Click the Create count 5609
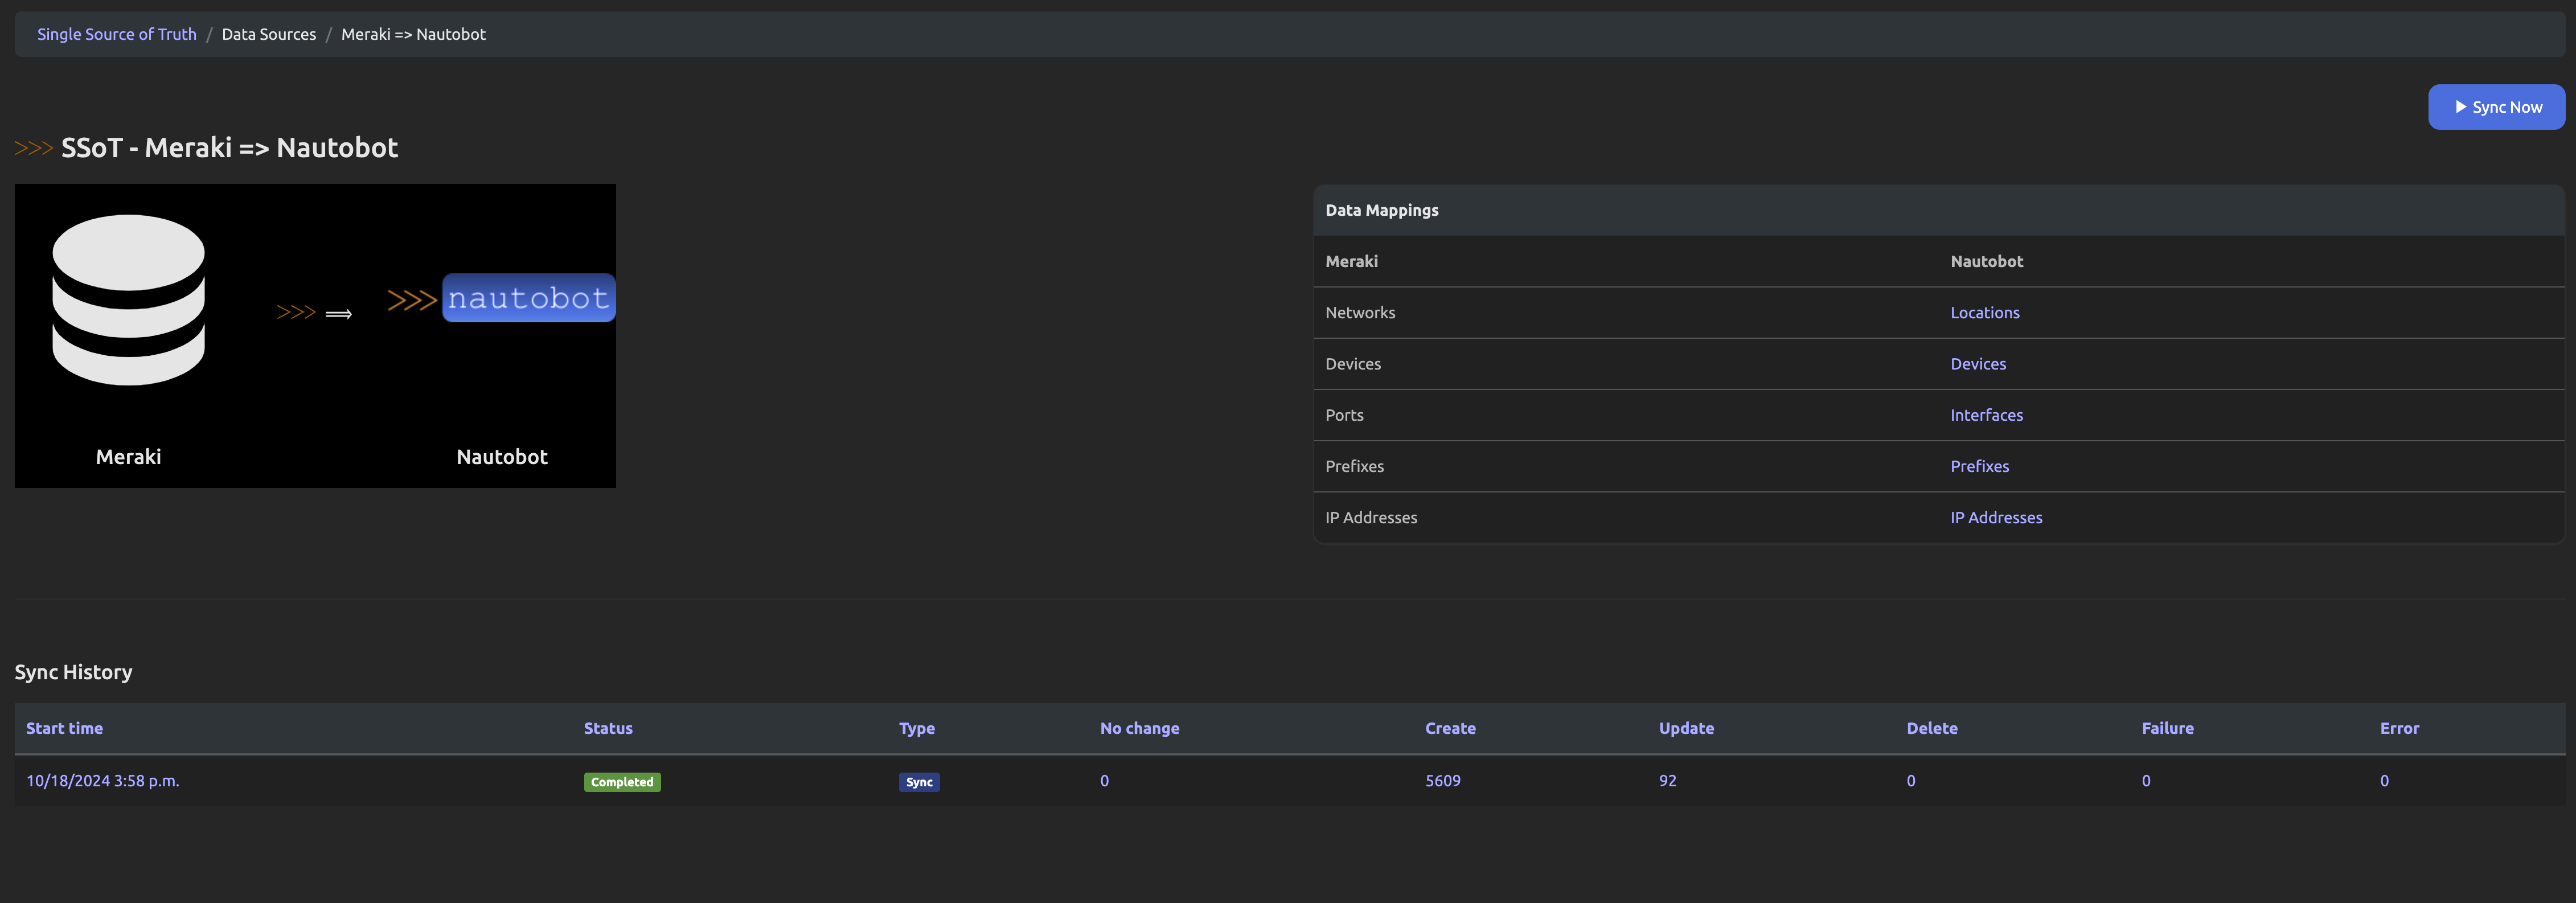The image size is (2576, 903). tap(1442, 781)
